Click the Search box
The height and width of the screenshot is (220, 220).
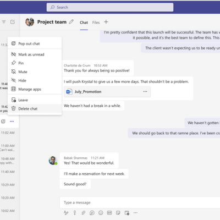tap(110, 7)
